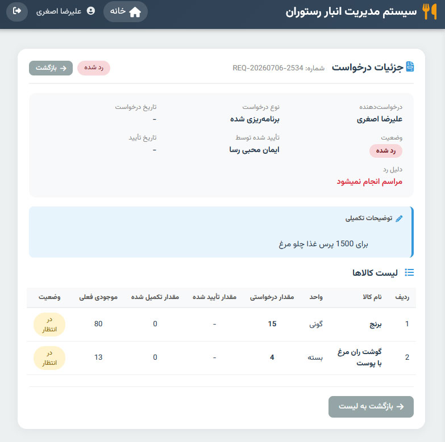Screen dimensions: 445x442
Task: Click the title سیستم مدیریت انبار رستوران
Action: pos(351,12)
